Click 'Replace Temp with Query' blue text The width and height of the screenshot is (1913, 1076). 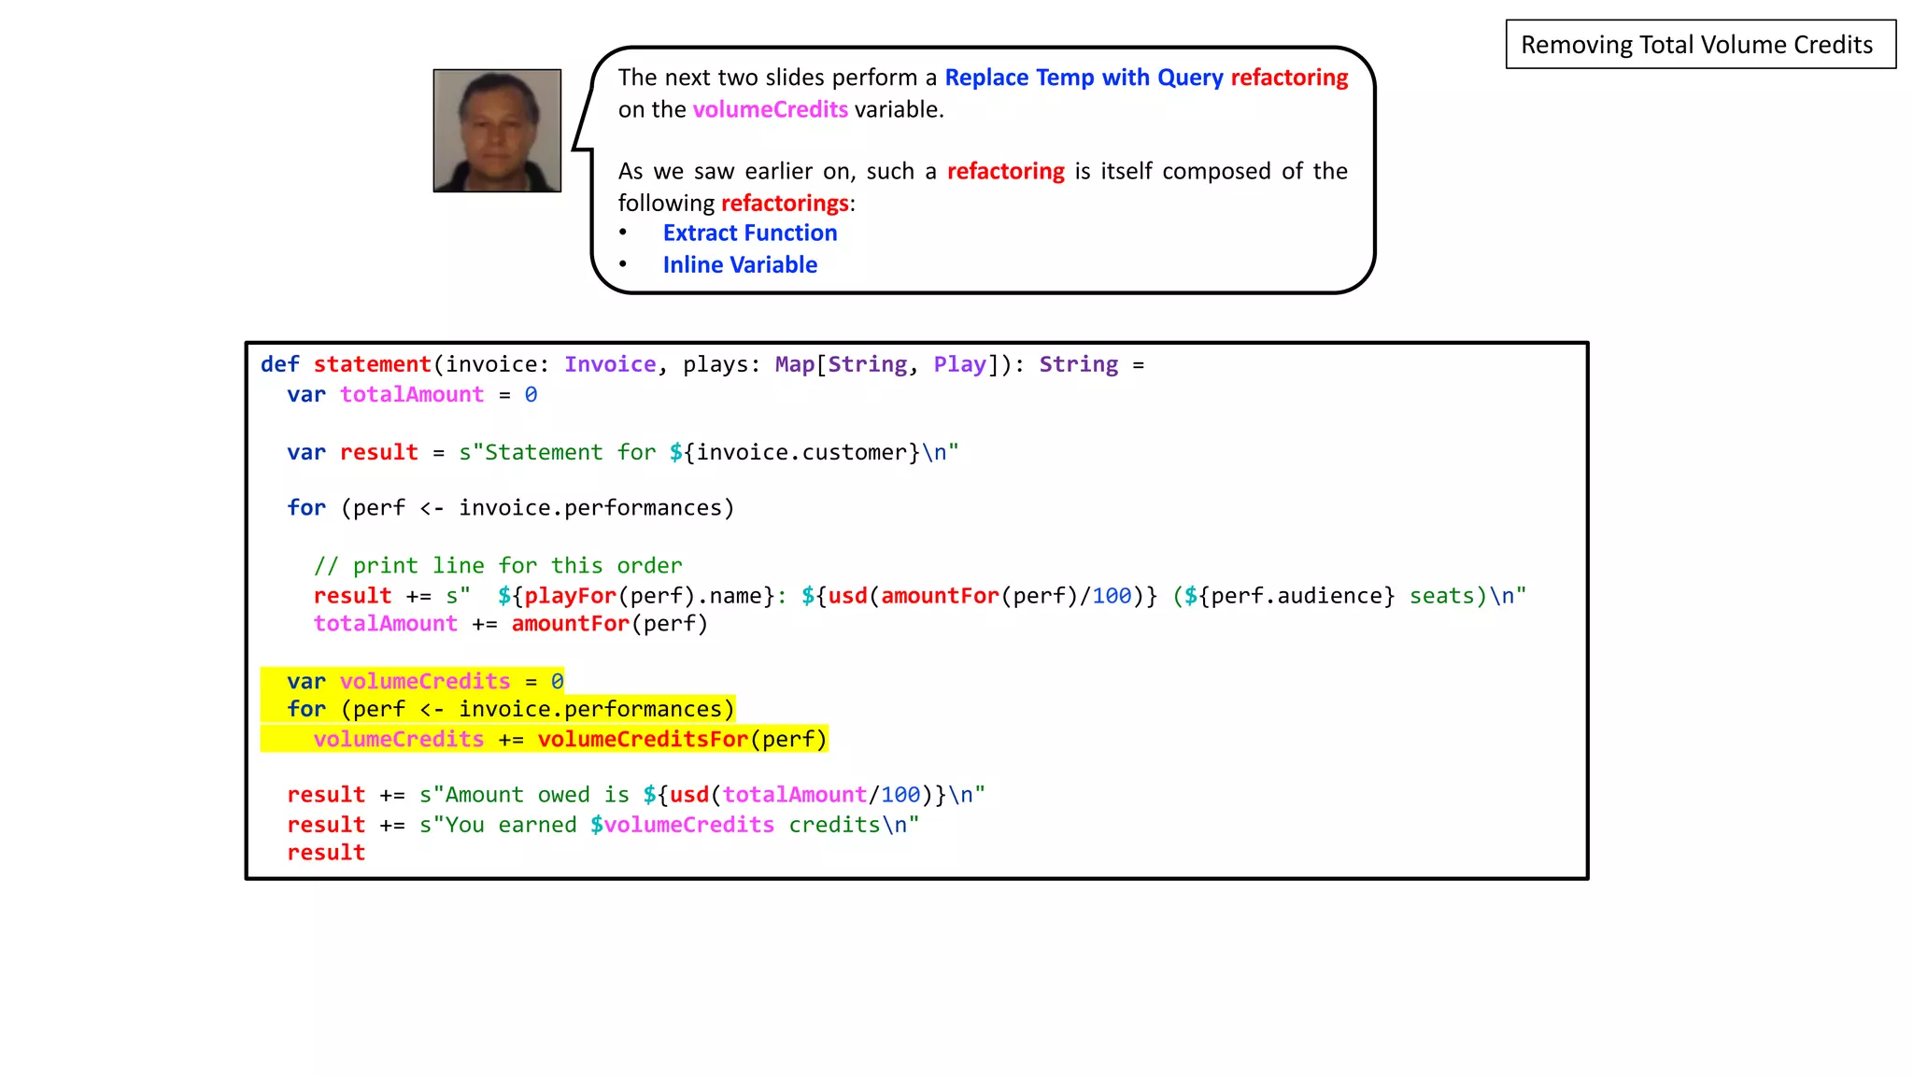tap(1084, 78)
